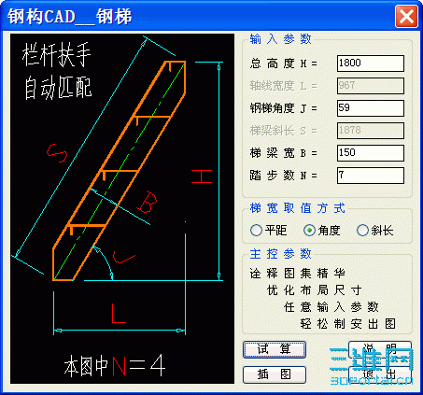This screenshot has height=395, width=423.
Task: Click the 总高度 H = label
Action: tap(284, 63)
